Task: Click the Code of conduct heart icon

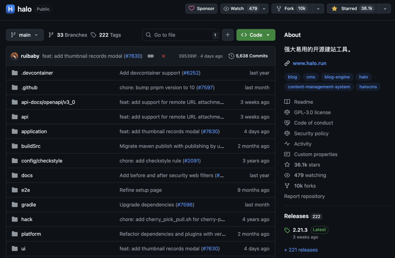Action: coord(287,123)
